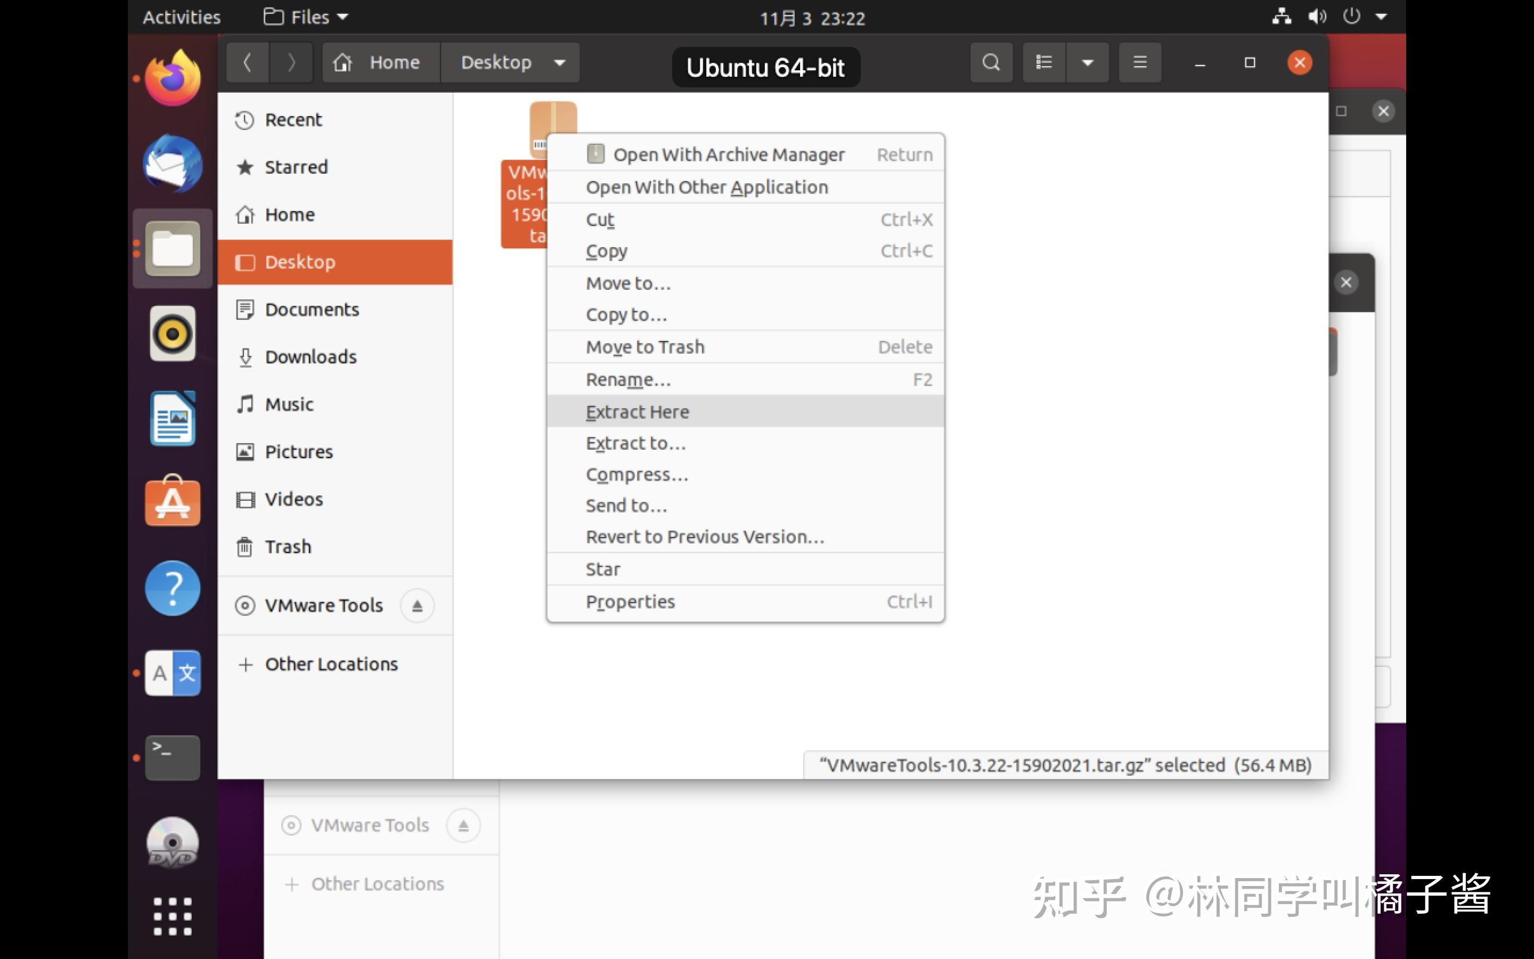Open Trash in the sidebar

tap(334, 547)
